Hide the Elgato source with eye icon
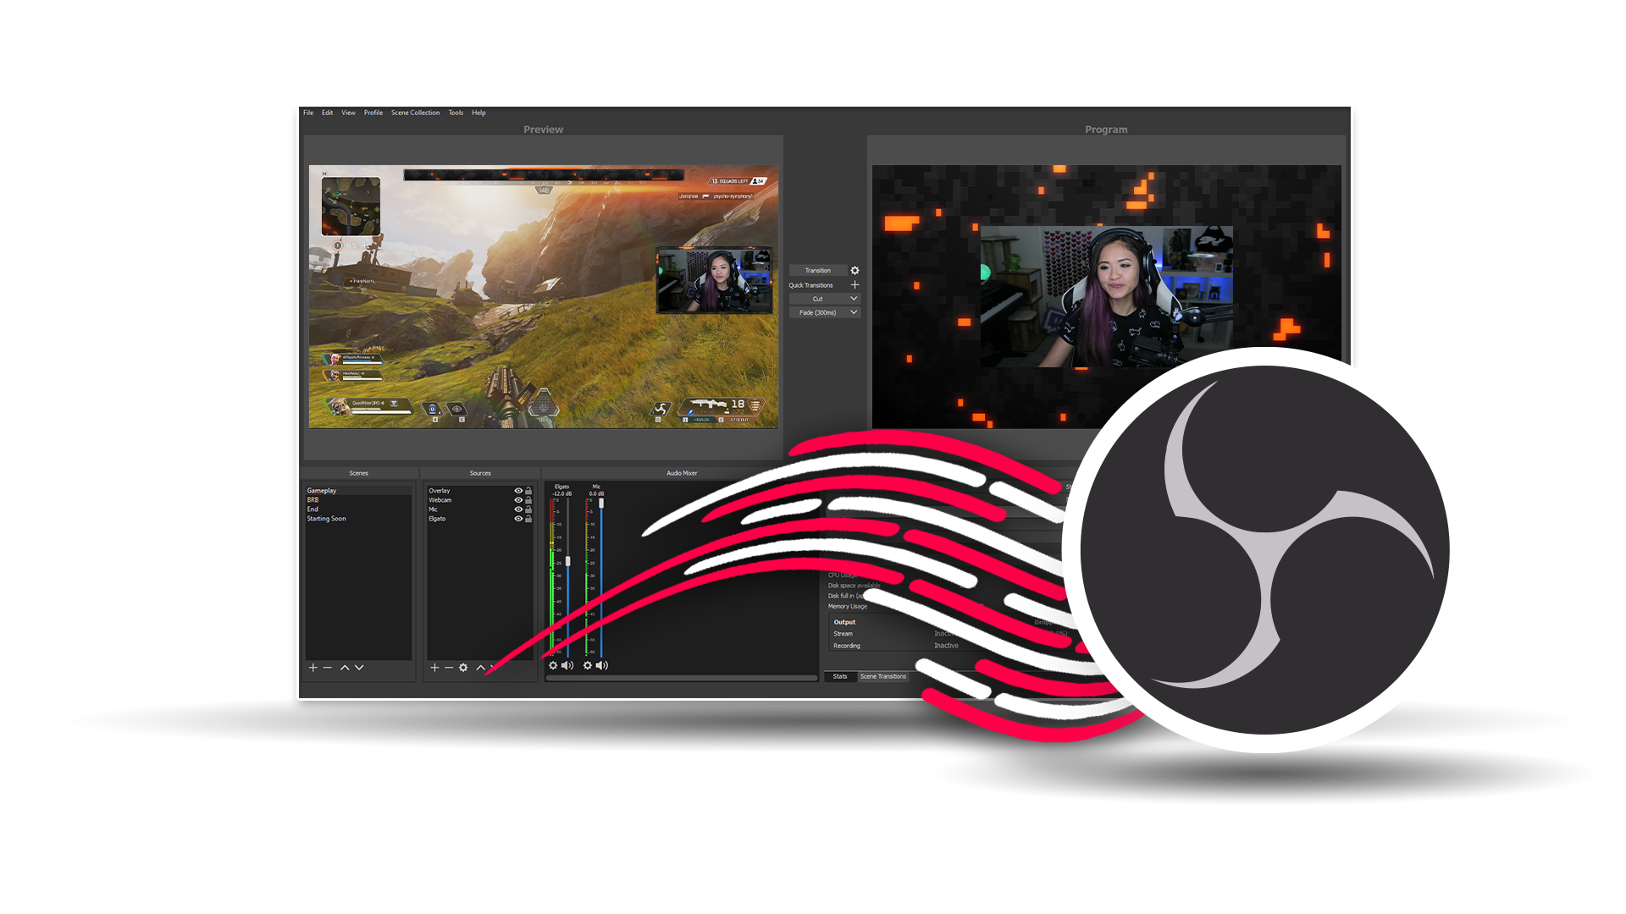The image size is (1626, 914). pos(518,519)
